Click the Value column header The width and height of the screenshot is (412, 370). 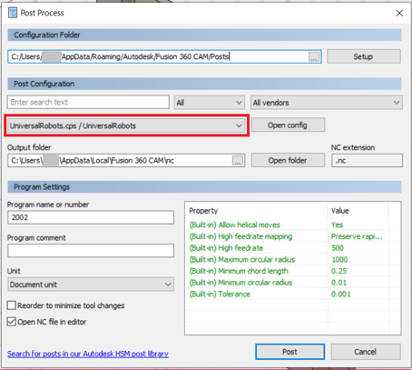[358, 211]
